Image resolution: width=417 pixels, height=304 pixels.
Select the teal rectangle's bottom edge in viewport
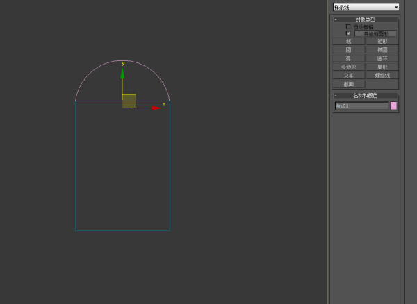pos(122,230)
